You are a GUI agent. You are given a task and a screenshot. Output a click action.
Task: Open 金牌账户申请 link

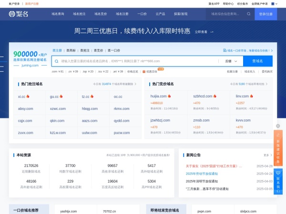[259, 4]
